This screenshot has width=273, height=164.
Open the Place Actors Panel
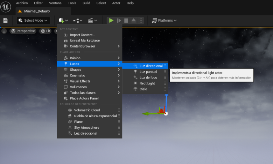[90, 98]
